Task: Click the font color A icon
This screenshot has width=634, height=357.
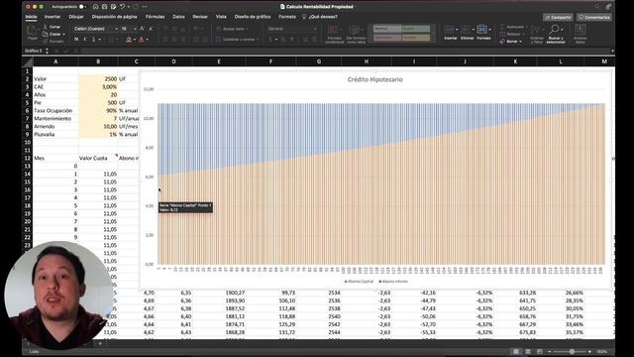Action: click(141, 40)
